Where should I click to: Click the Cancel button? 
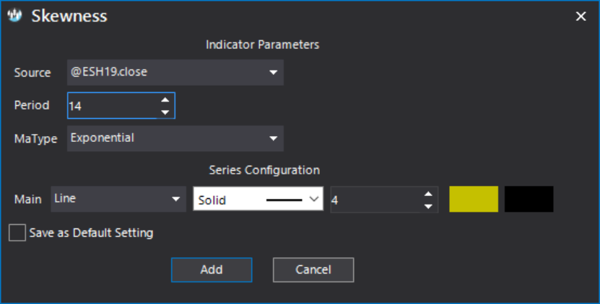coord(313,269)
